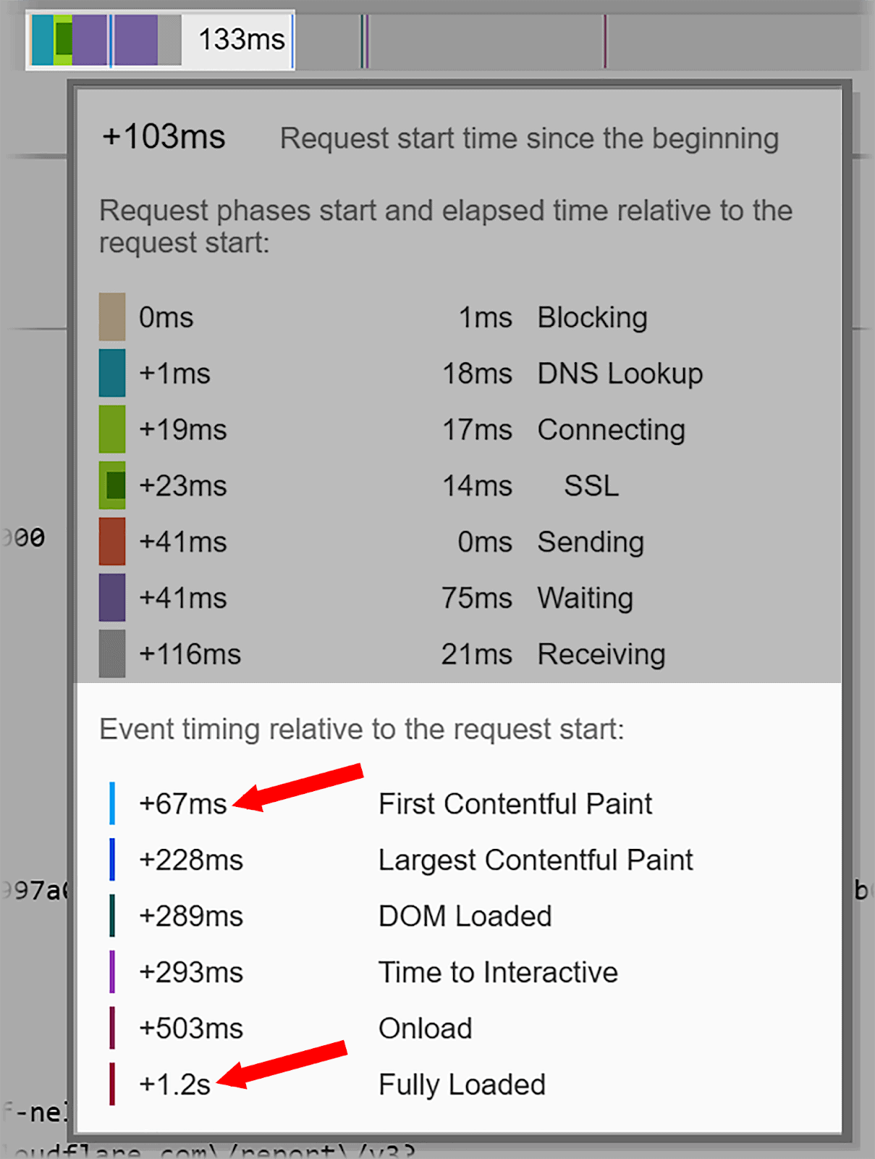Select the dark red Fully Loaded marker
875x1159 pixels.
(112, 1084)
